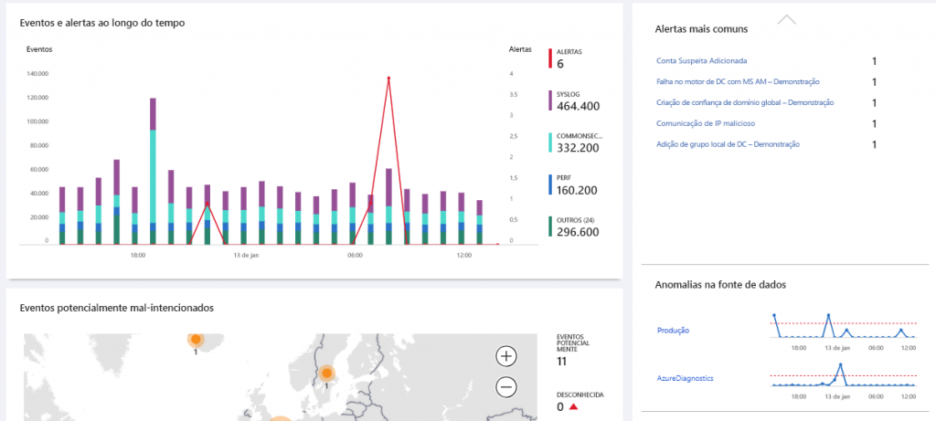Image resolution: width=936 pixels, height=421 pixels.
Task: Select the Produção data source
Action: click(x=673, y=330)
